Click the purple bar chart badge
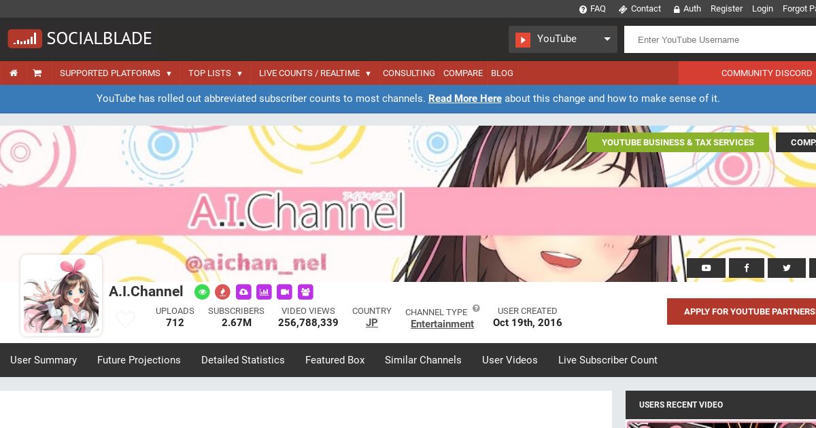 [264, 291]
